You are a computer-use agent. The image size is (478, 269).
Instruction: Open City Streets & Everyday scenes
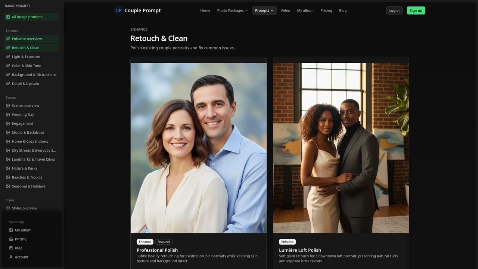(x=31, y=151)
